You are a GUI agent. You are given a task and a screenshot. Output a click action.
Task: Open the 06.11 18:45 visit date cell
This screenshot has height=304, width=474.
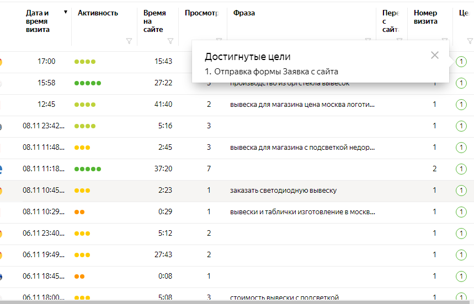44,276
